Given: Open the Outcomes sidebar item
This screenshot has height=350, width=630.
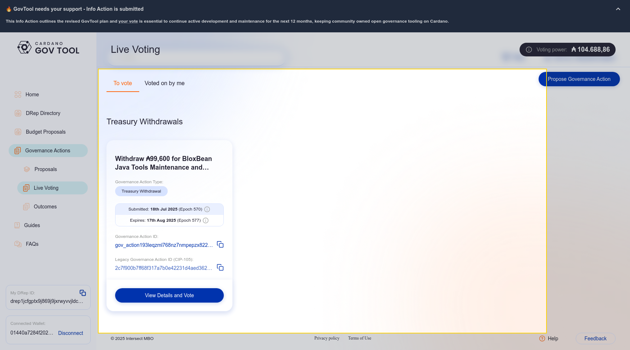Looking at the screenshot, I should click(45, 207).
